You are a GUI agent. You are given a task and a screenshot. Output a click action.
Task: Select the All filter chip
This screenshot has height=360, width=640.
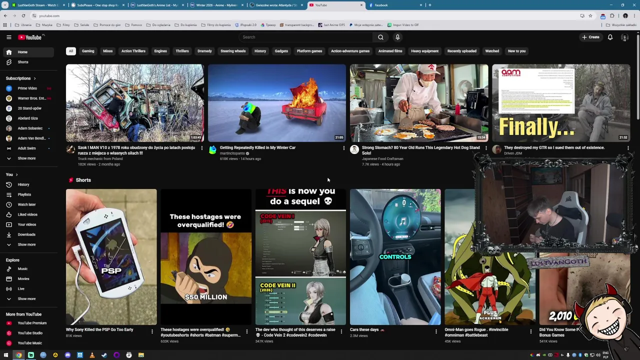tap(71, 51)
